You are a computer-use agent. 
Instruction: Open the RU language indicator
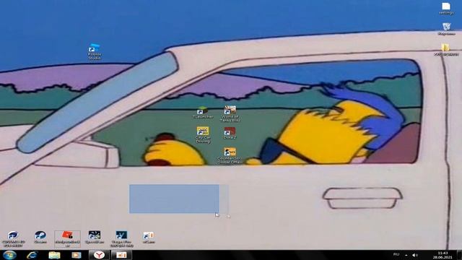click(396, 254)
